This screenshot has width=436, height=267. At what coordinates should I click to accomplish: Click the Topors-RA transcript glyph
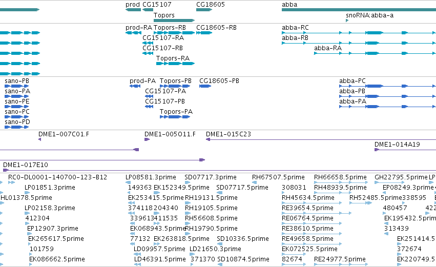[175, 64]
